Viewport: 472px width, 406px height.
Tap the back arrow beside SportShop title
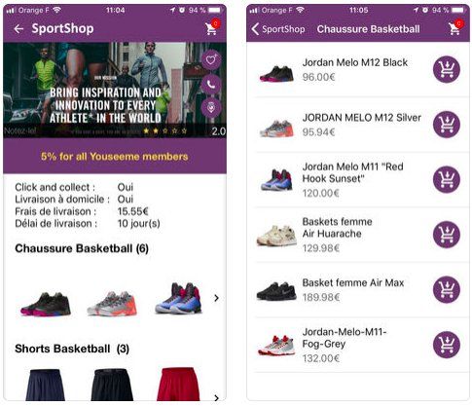[x=18, y=29]
